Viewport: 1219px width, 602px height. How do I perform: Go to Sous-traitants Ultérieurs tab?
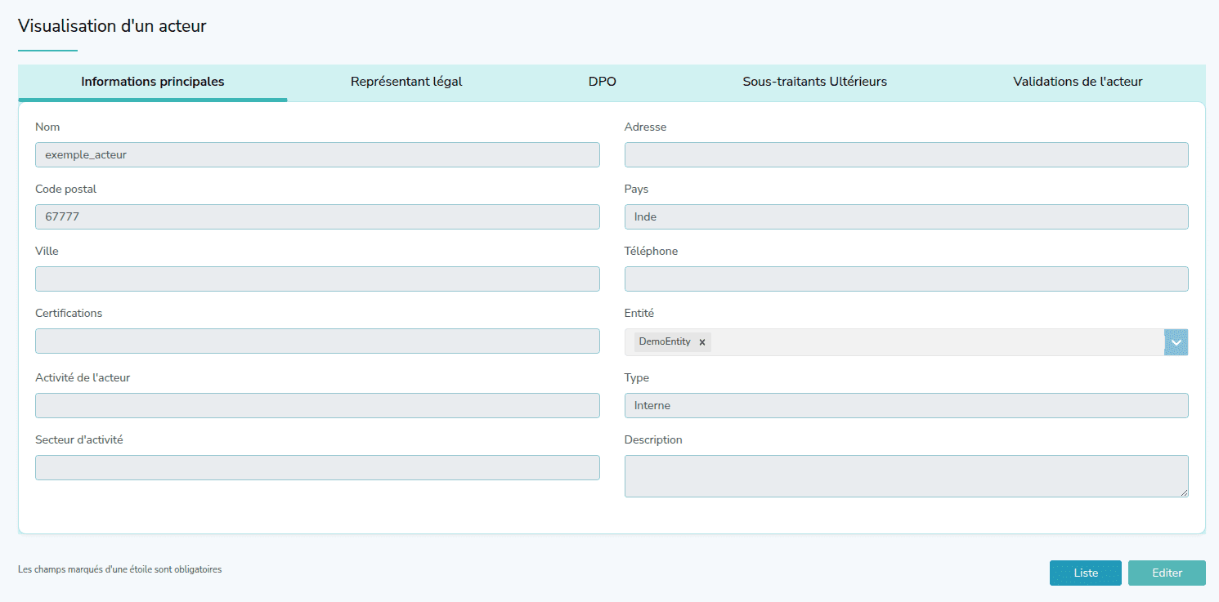pyautogui.click(x=814, y=82)
